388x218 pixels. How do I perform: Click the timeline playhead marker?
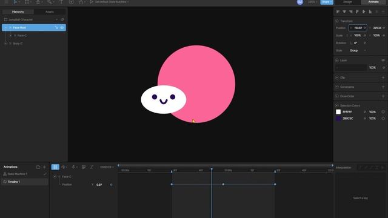click(212, 170)
